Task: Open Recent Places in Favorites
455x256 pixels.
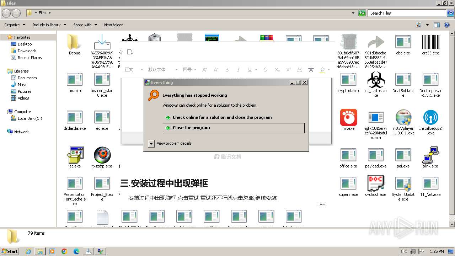Action: [x=30, y=58]
